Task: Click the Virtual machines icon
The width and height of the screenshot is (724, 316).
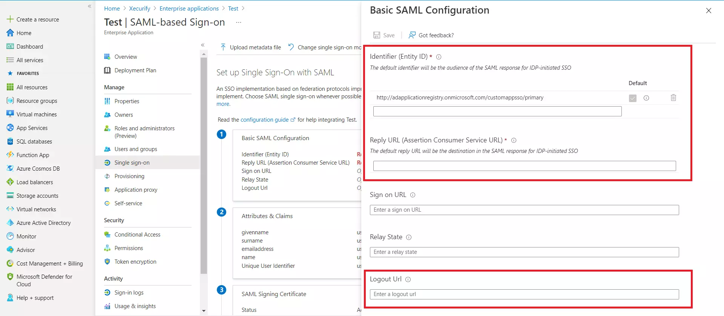Action: (10, 114)
